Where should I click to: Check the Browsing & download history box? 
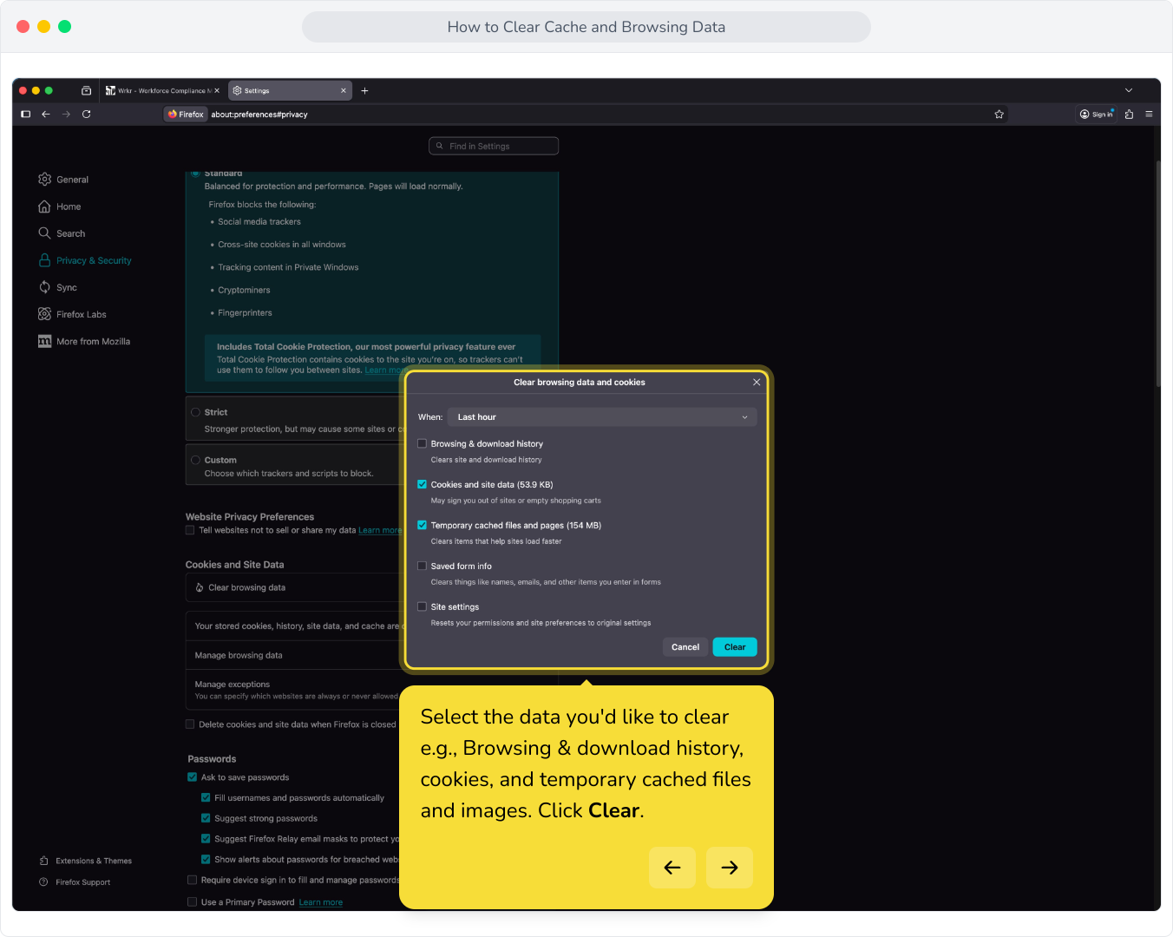[x=423, y=443]
